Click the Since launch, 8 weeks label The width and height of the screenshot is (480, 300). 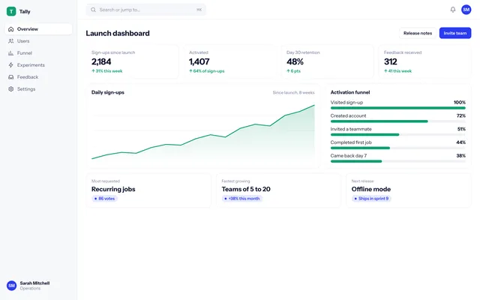click(x=293, y=92)
